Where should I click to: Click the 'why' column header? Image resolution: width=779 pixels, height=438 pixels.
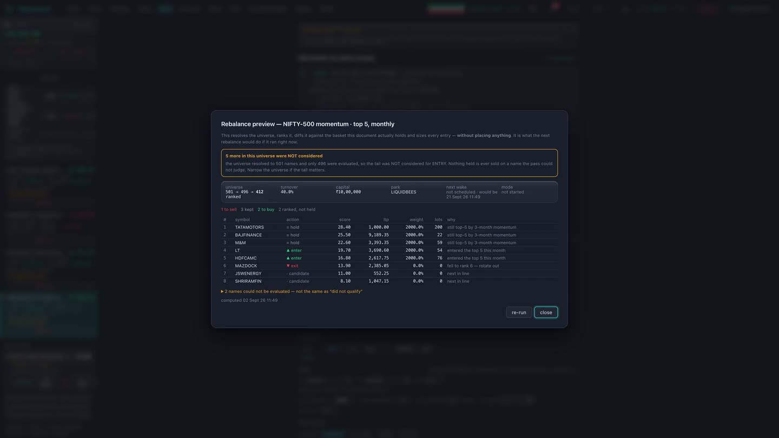tap(451, 220)
